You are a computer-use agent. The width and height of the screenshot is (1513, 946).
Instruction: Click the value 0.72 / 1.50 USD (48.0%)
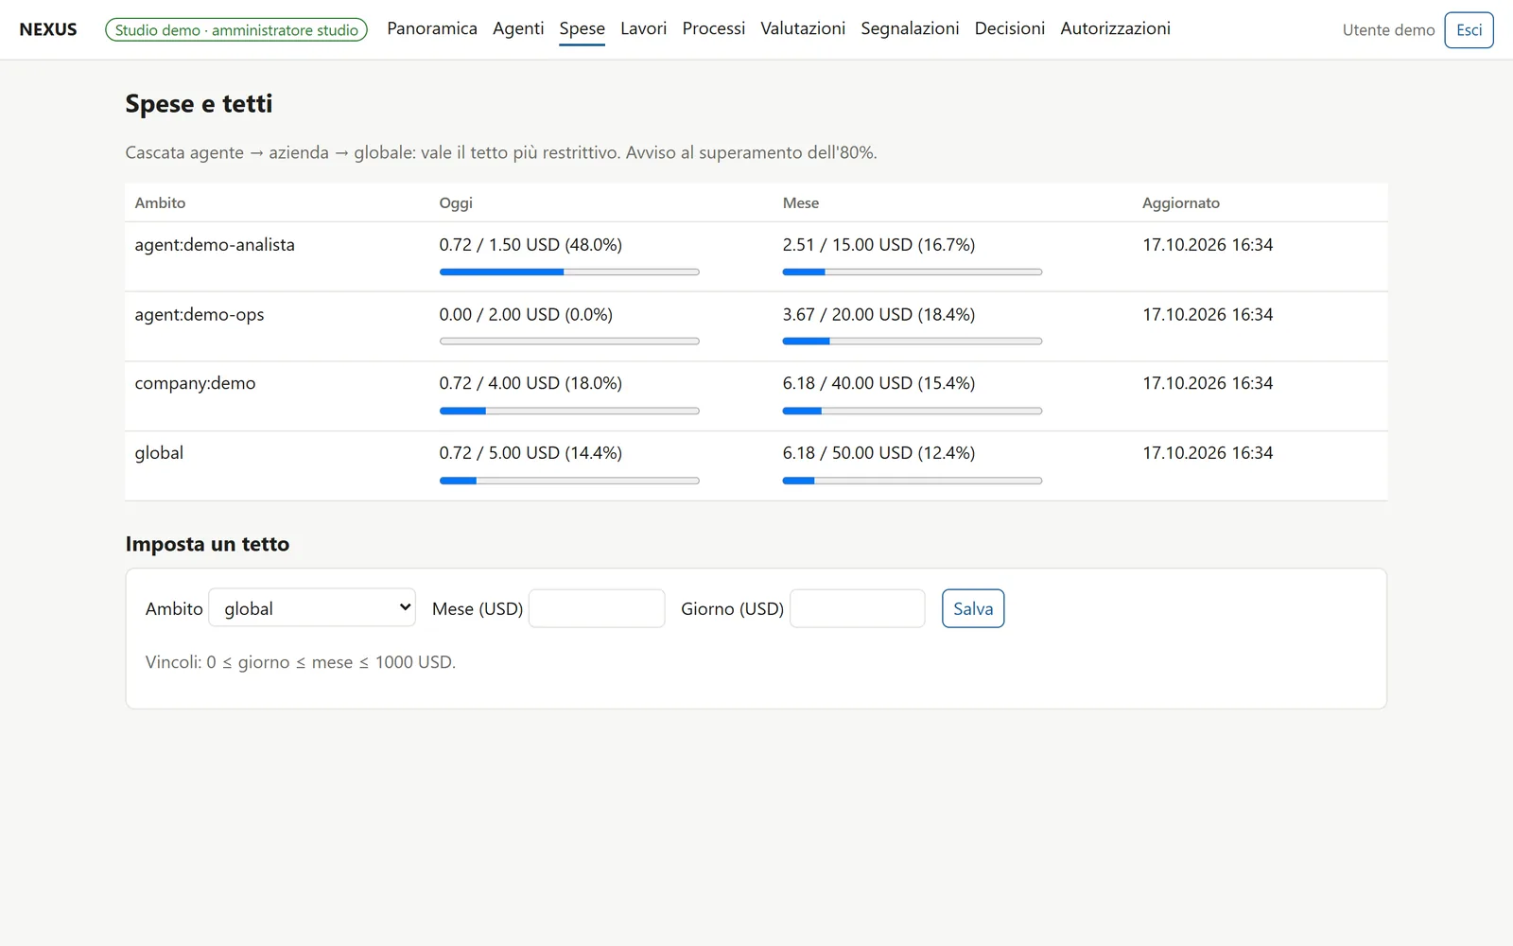tap(530, 245)
